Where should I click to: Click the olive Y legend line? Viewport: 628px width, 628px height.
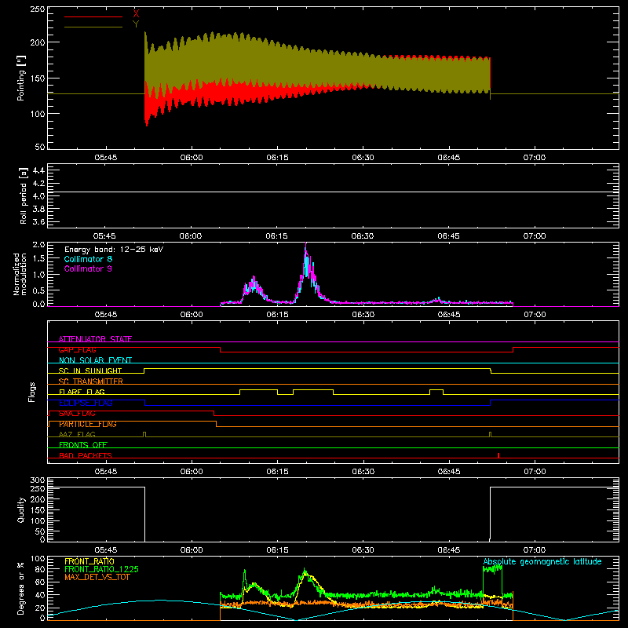pos(93,27)
